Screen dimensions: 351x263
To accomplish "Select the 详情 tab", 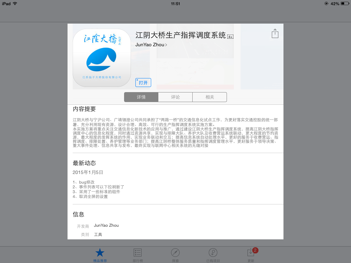I will click(141, 97).
